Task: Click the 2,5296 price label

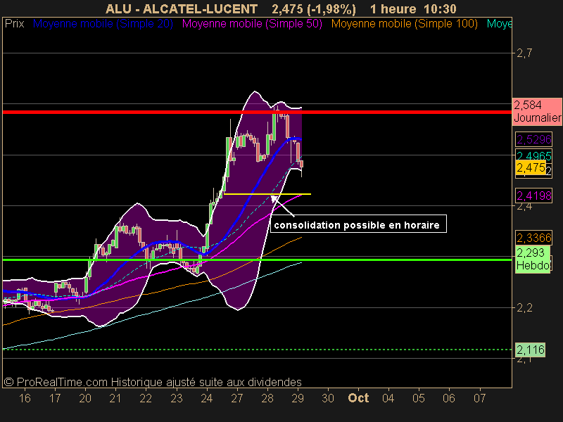Action: (x=533, y=139)
